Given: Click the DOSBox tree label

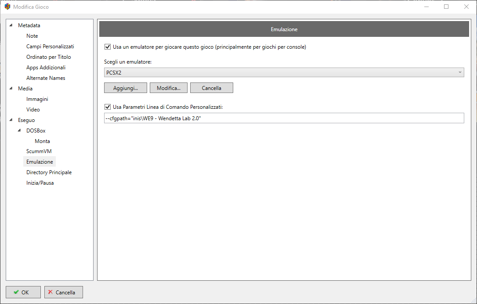Looking at the screenshot, I should tap(36, 131).
